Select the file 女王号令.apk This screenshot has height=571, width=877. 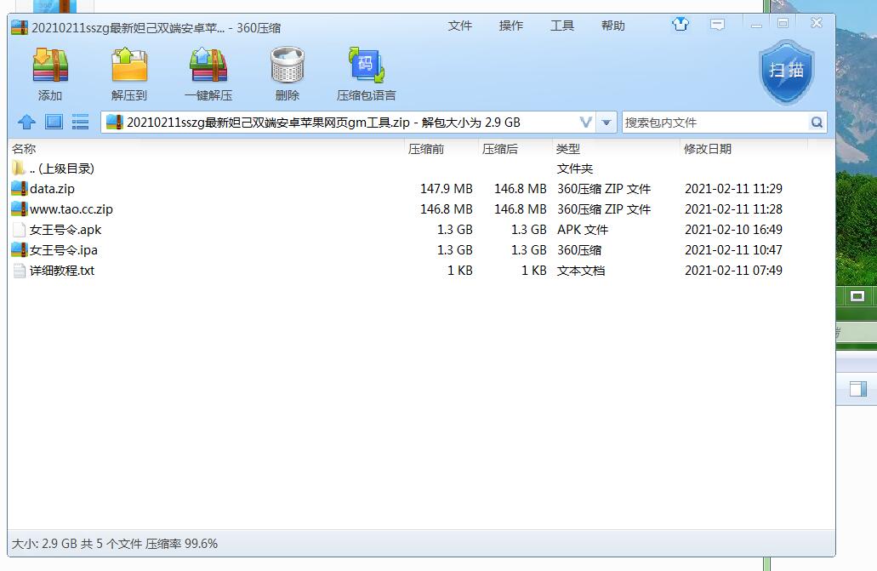point(65,230)
